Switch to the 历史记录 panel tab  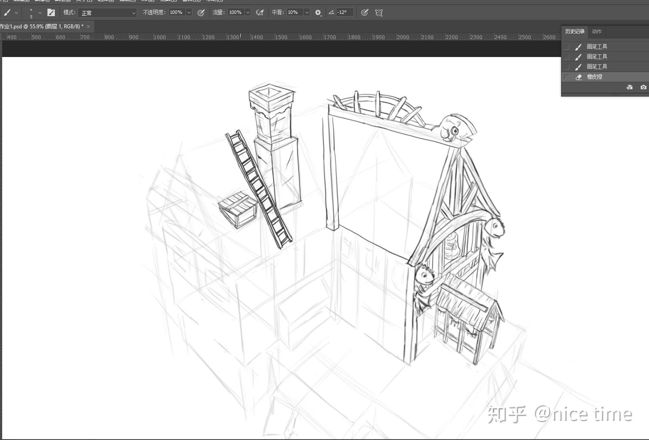pos(575,32)
